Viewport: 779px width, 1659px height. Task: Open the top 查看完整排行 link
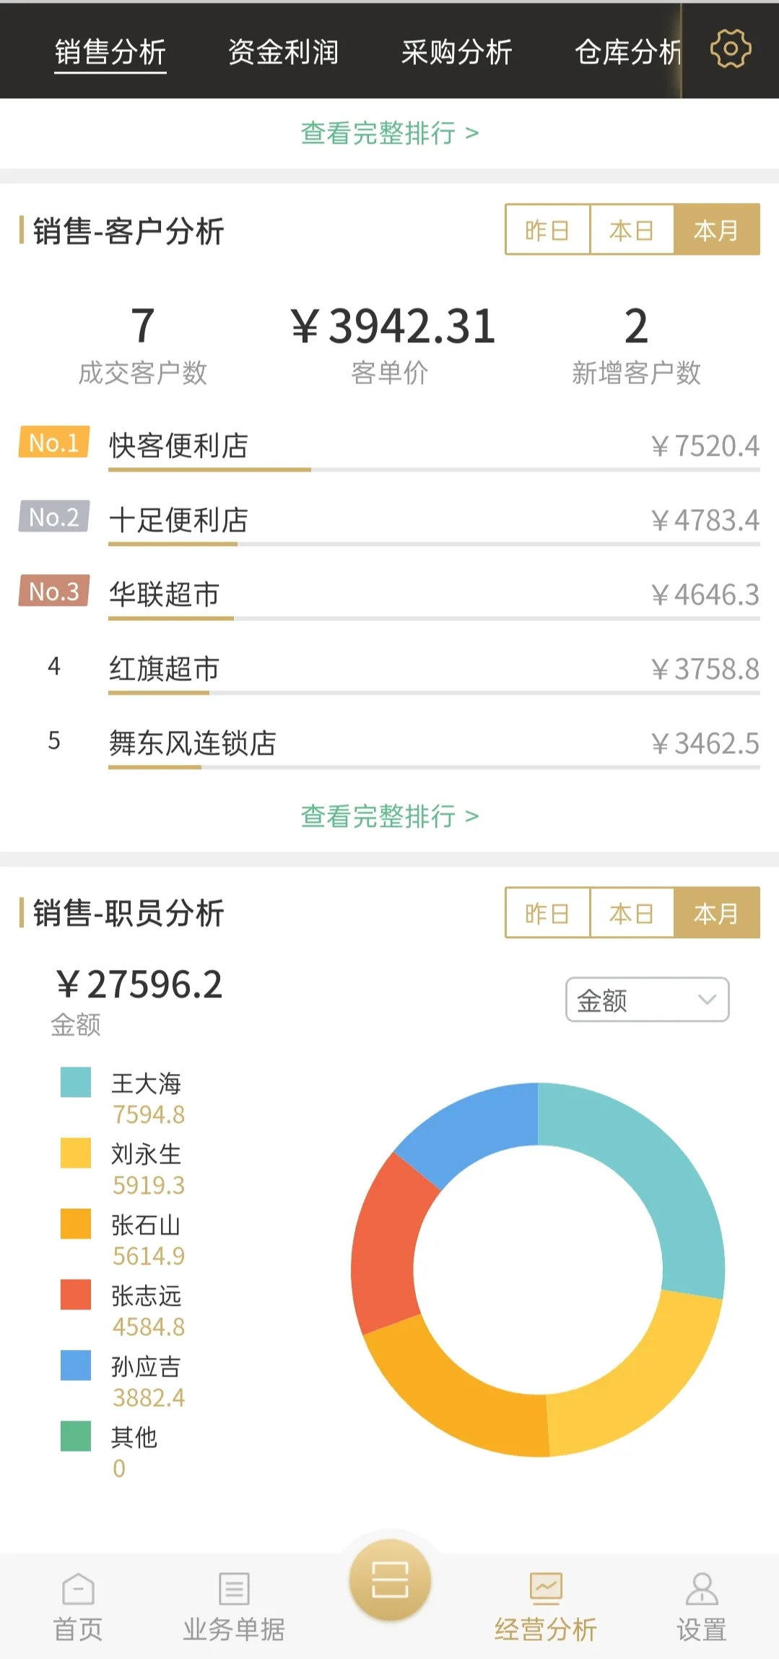pyautogui.click(x=389, y=134)
